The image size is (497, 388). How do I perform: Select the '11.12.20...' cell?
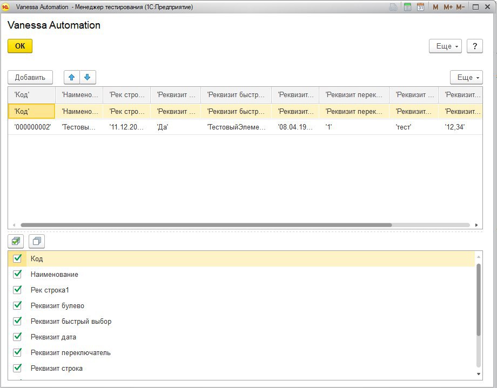tap(127, 127)
